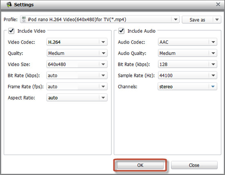This screenshot has height=175, width=225.
Task: Toggle the Include Audio checkbox
Action: (x=121, y=31)
